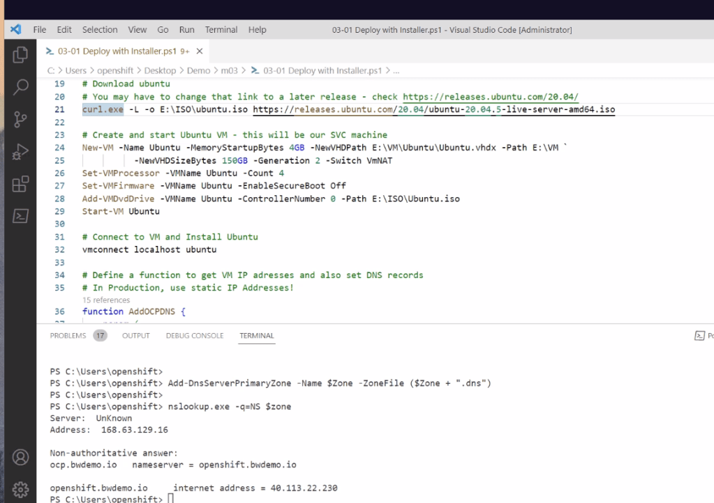Open the Source Control view icon
Screen dimensions: 714x503
pyautogui.click(x=20, y=119)
